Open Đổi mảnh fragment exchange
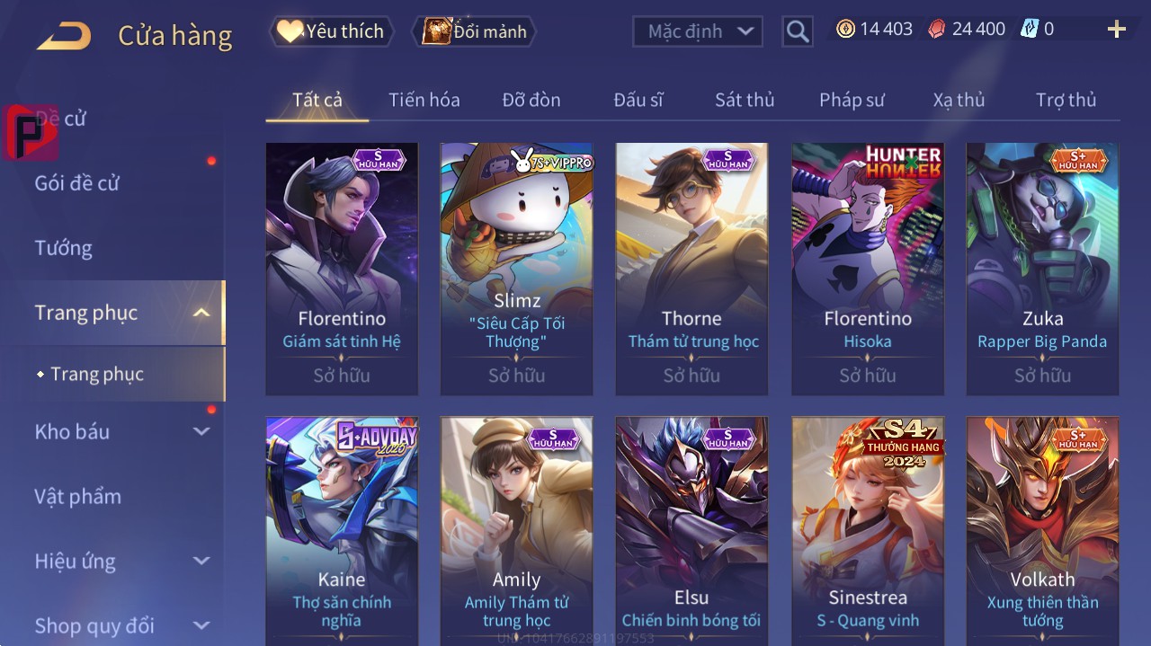This screenshot has width=1151, height=646. click(x=474, y=31)
